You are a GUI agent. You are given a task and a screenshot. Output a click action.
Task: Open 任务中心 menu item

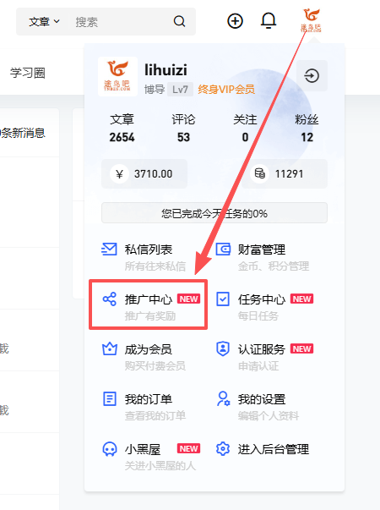coord(262,299)
